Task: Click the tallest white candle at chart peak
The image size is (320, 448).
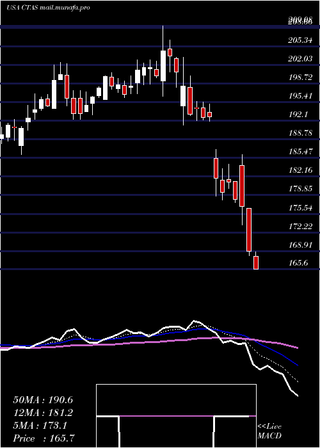Action: coord(163,66)
